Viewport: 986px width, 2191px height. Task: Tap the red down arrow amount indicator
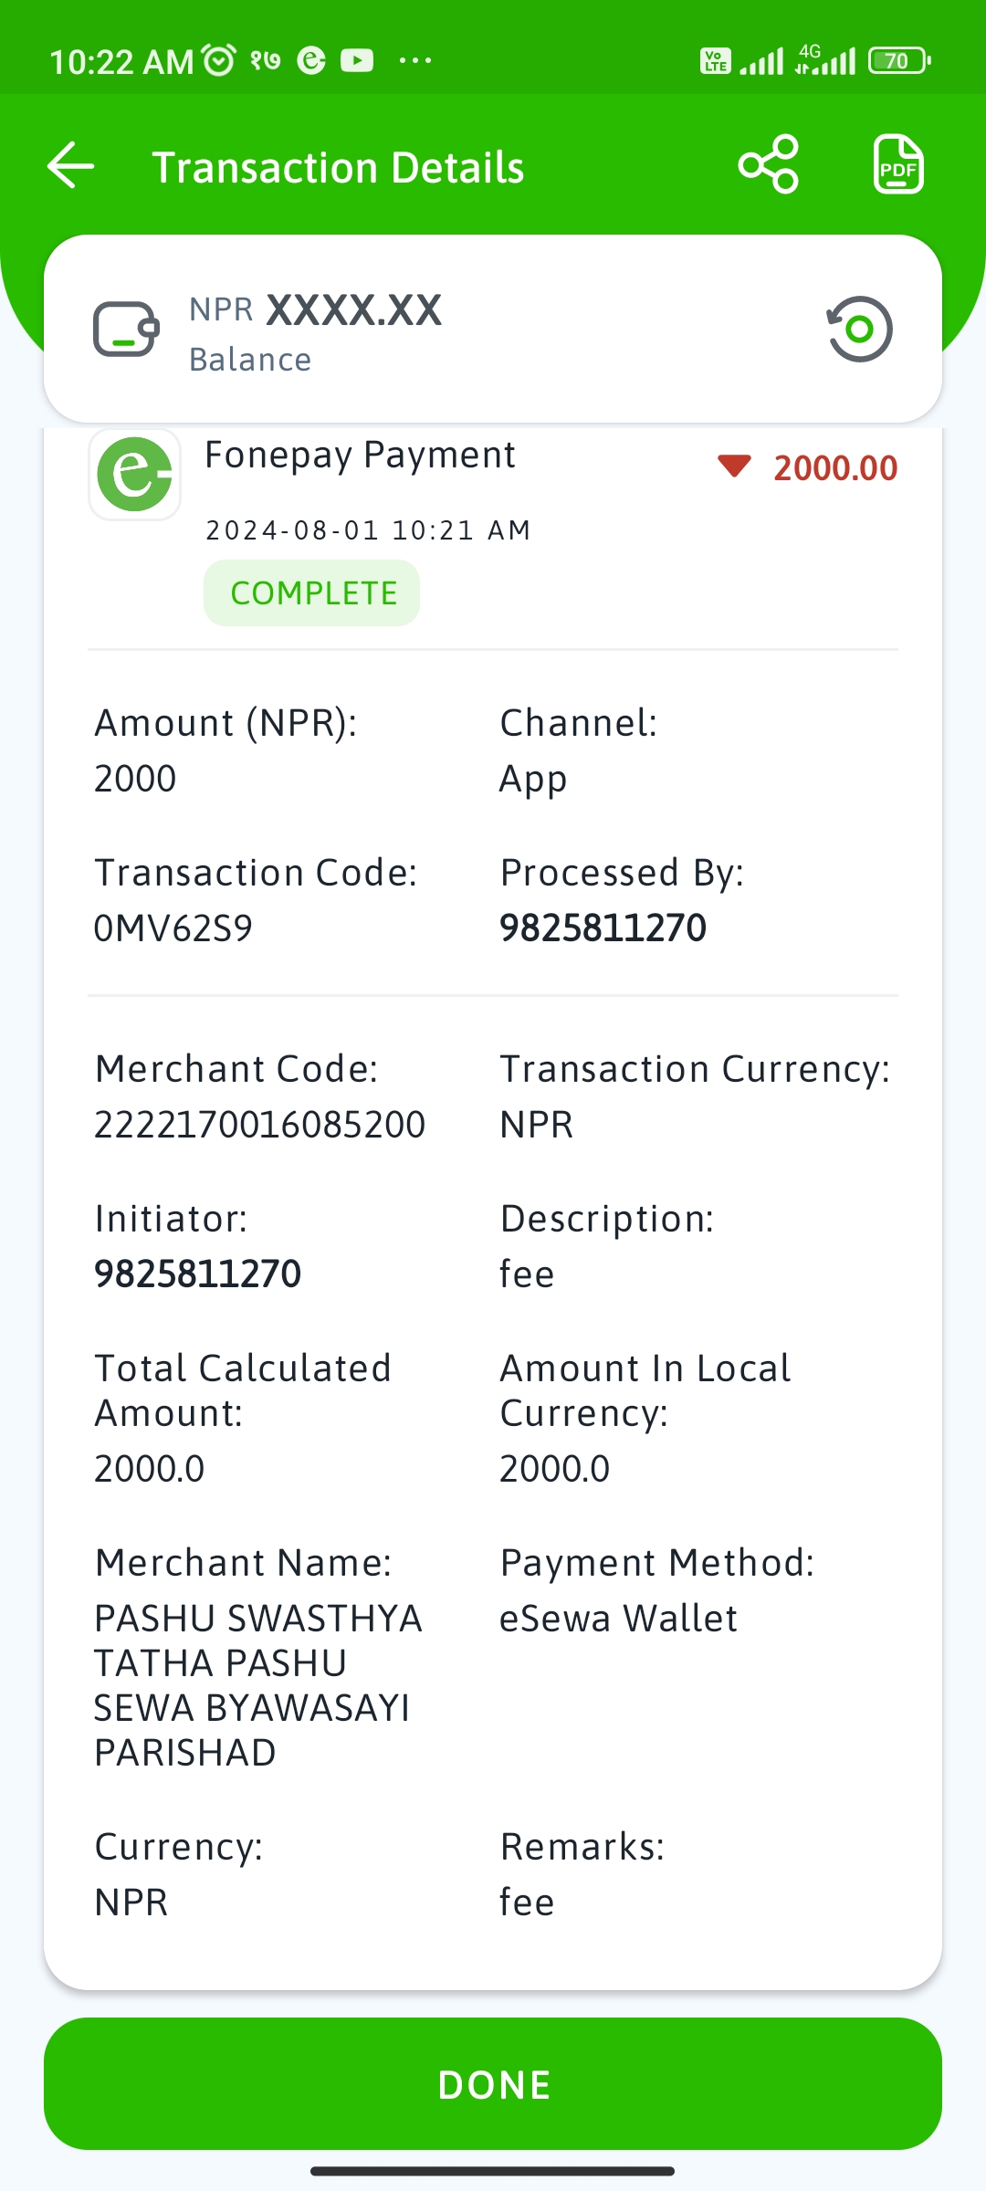pos(734,467)
